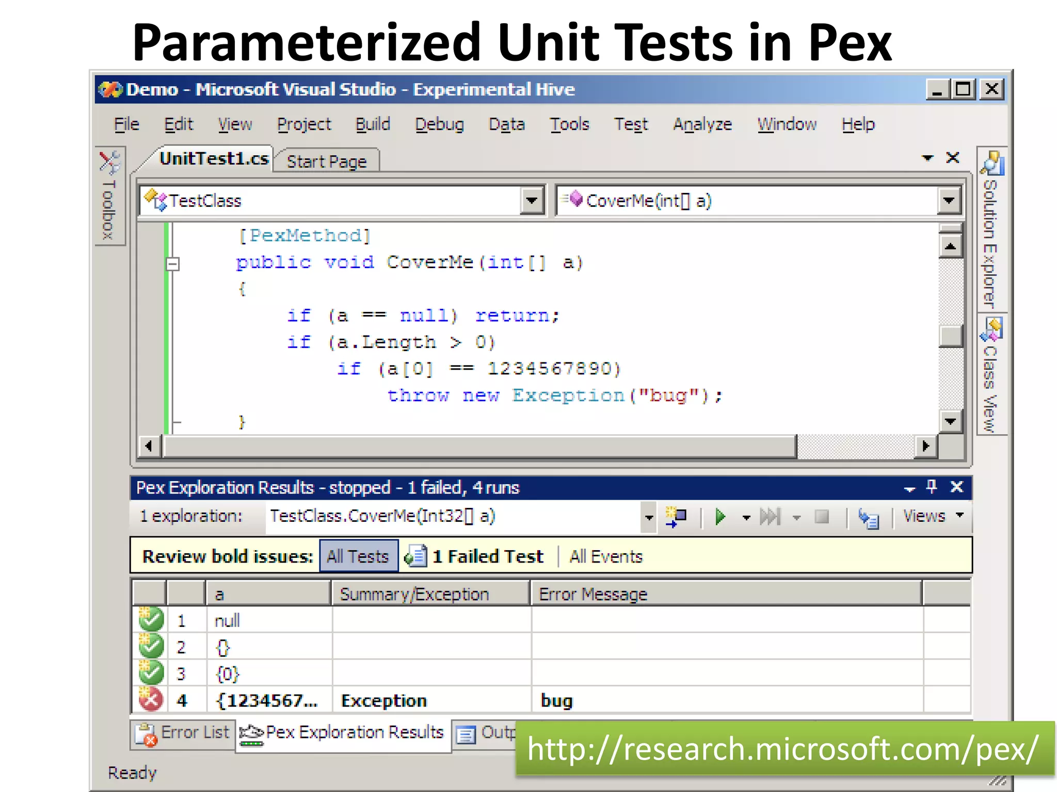This screenshot has width=1057, height=792.
Task: Open the Data menu
Action: 507,124
